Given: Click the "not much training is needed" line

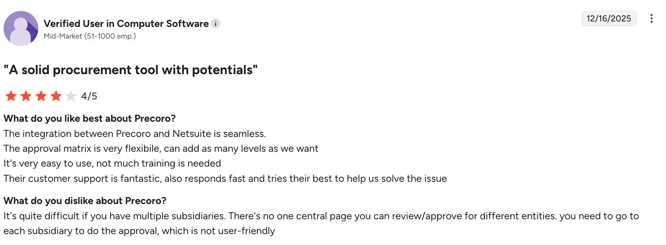Looking at the screenshot, I should click(x=112, y=163).
